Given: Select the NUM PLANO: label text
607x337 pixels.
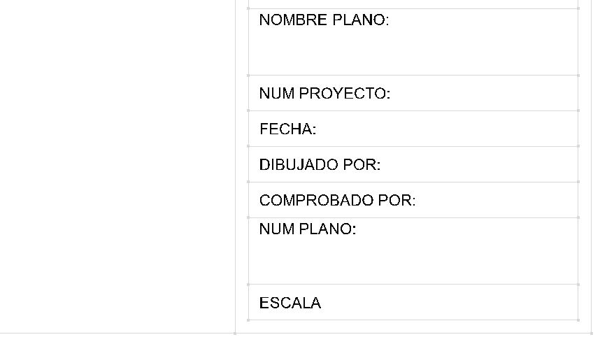Looking at the screenshot, I should point(308,229).
